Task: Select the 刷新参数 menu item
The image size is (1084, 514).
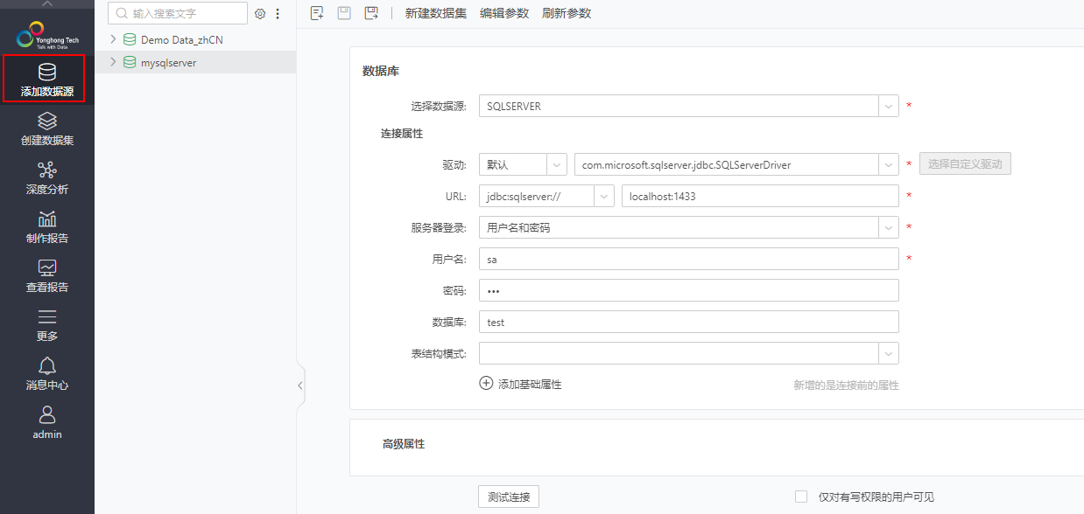Action: (566, 13)
